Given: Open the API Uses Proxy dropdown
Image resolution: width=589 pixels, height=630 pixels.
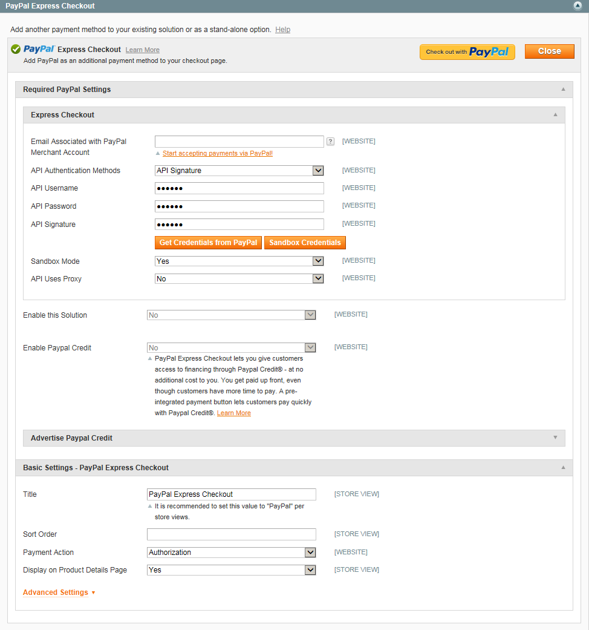Looking at the screenshot, I should point(239,279).
